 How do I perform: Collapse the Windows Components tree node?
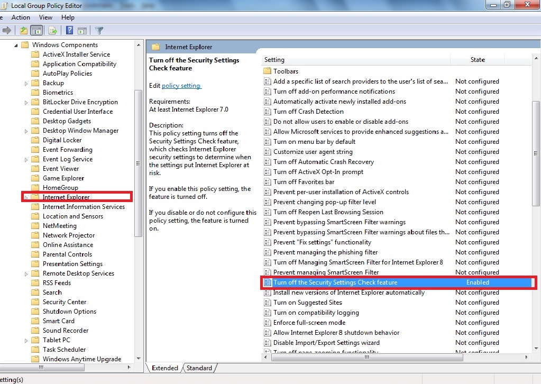pos(16,45)
